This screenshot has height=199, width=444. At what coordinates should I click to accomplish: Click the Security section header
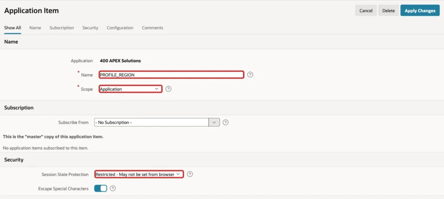point(14,160)
